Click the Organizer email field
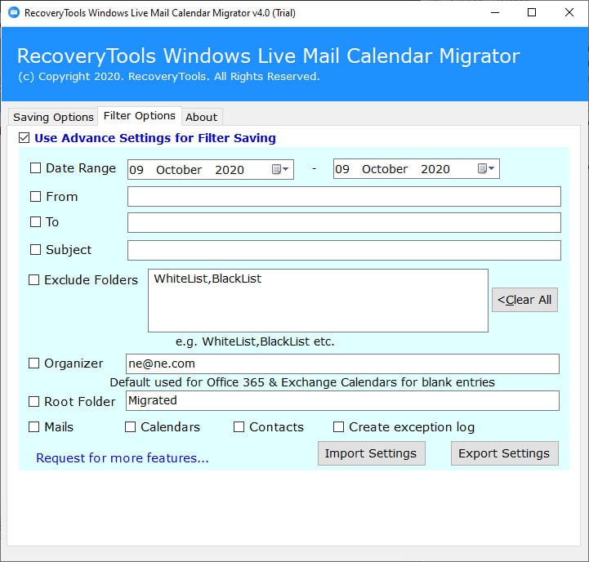 click(x=342, y=364)
